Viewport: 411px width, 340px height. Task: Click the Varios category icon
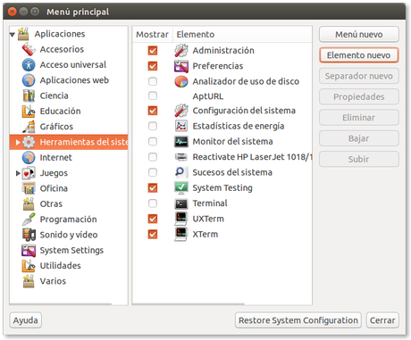coord(29,281)
